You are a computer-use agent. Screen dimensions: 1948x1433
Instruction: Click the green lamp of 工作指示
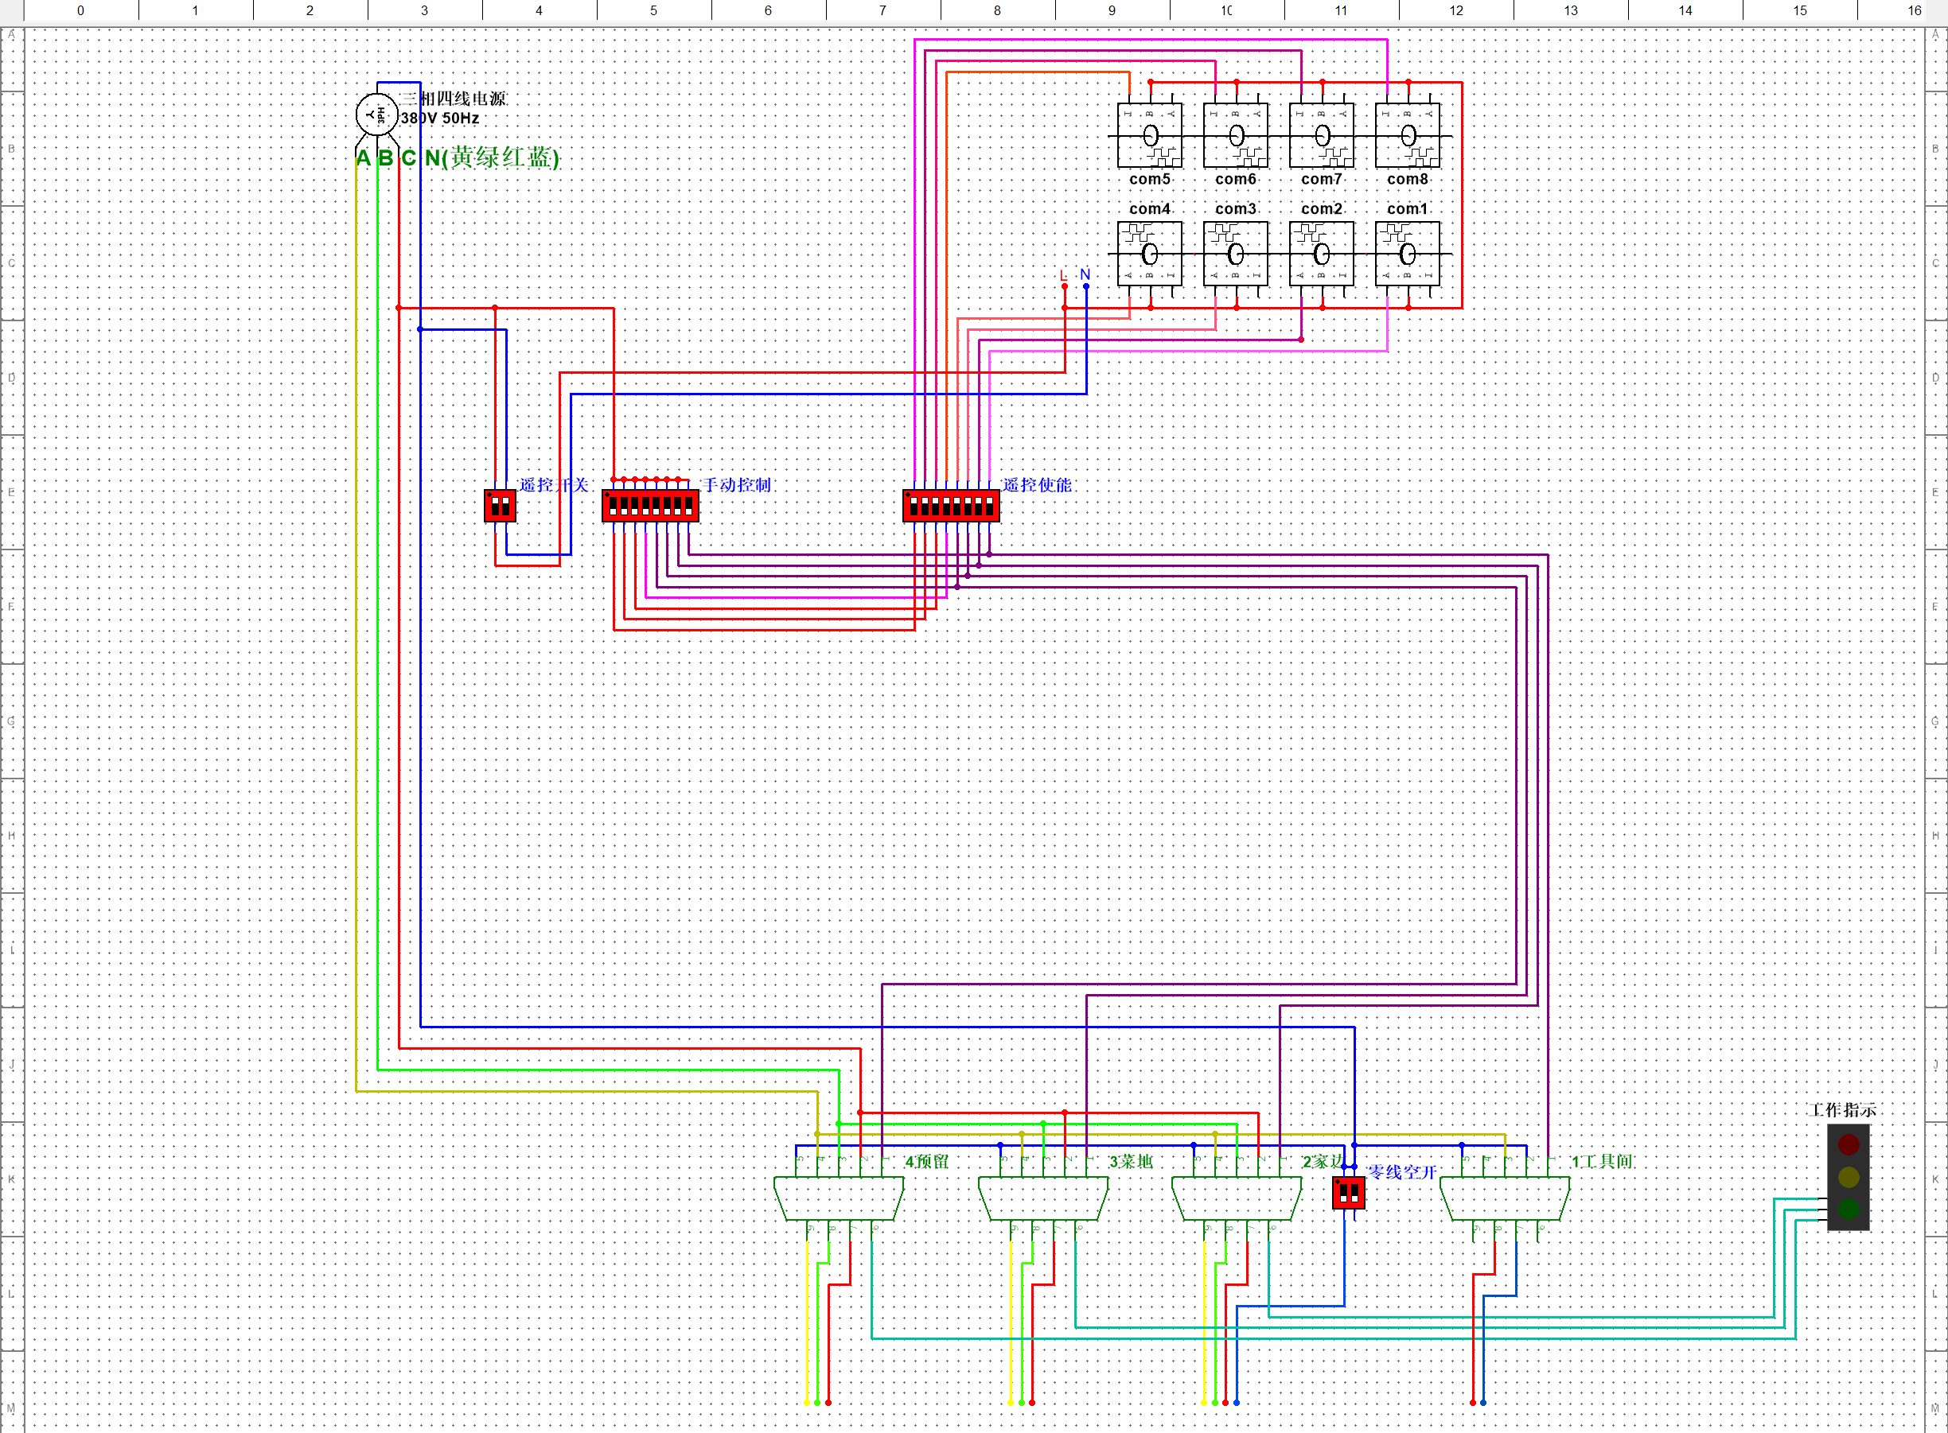pyautogui.click(x=1849, y=1208)
